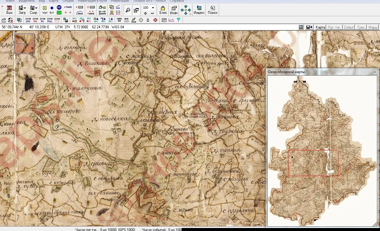Select the zoom-to-window rectangle tool

[57, 20]
